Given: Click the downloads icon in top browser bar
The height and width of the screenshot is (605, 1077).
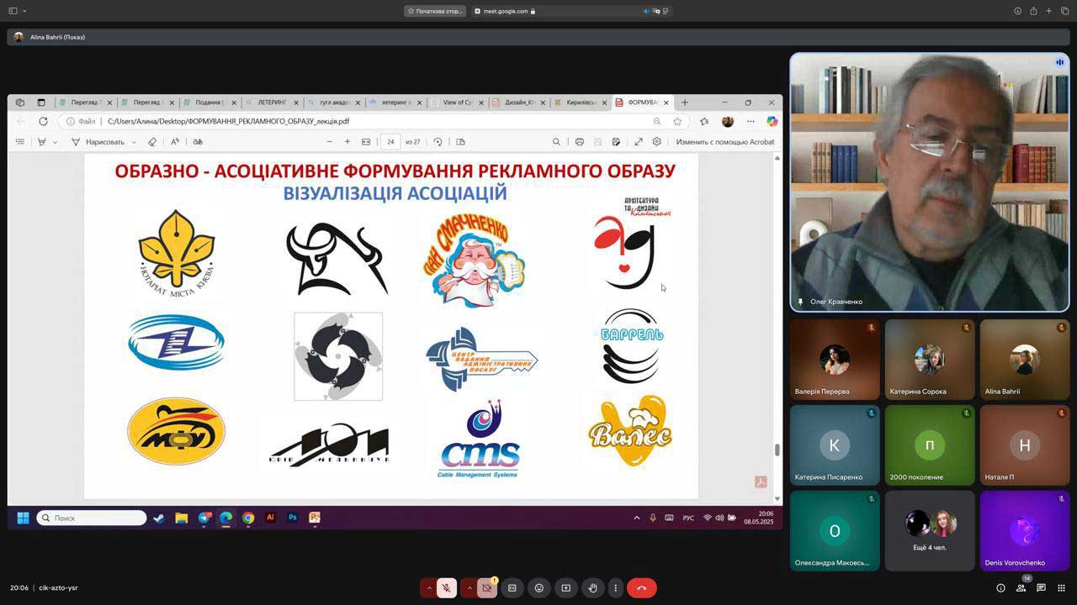Looking at the screenshot, I should [1017, 11].
